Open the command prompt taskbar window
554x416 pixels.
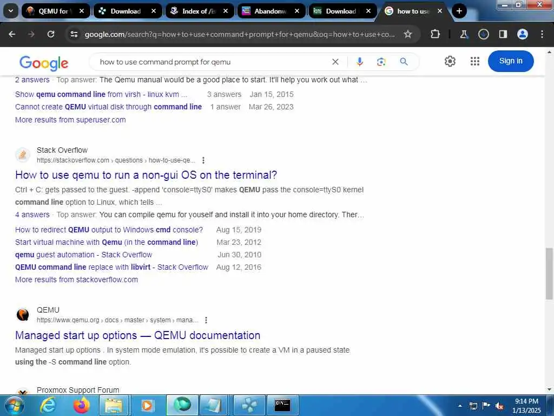pyautogui.click(x=282, y=405)
